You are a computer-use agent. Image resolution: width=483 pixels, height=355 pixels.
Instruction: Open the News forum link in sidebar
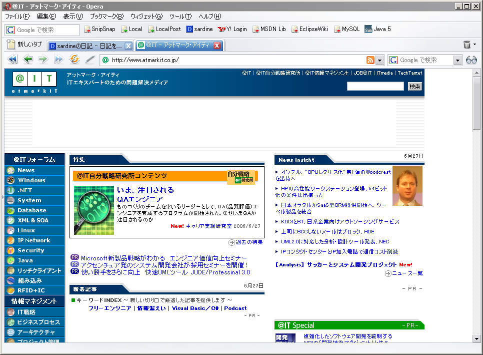[x=34, y=170]
